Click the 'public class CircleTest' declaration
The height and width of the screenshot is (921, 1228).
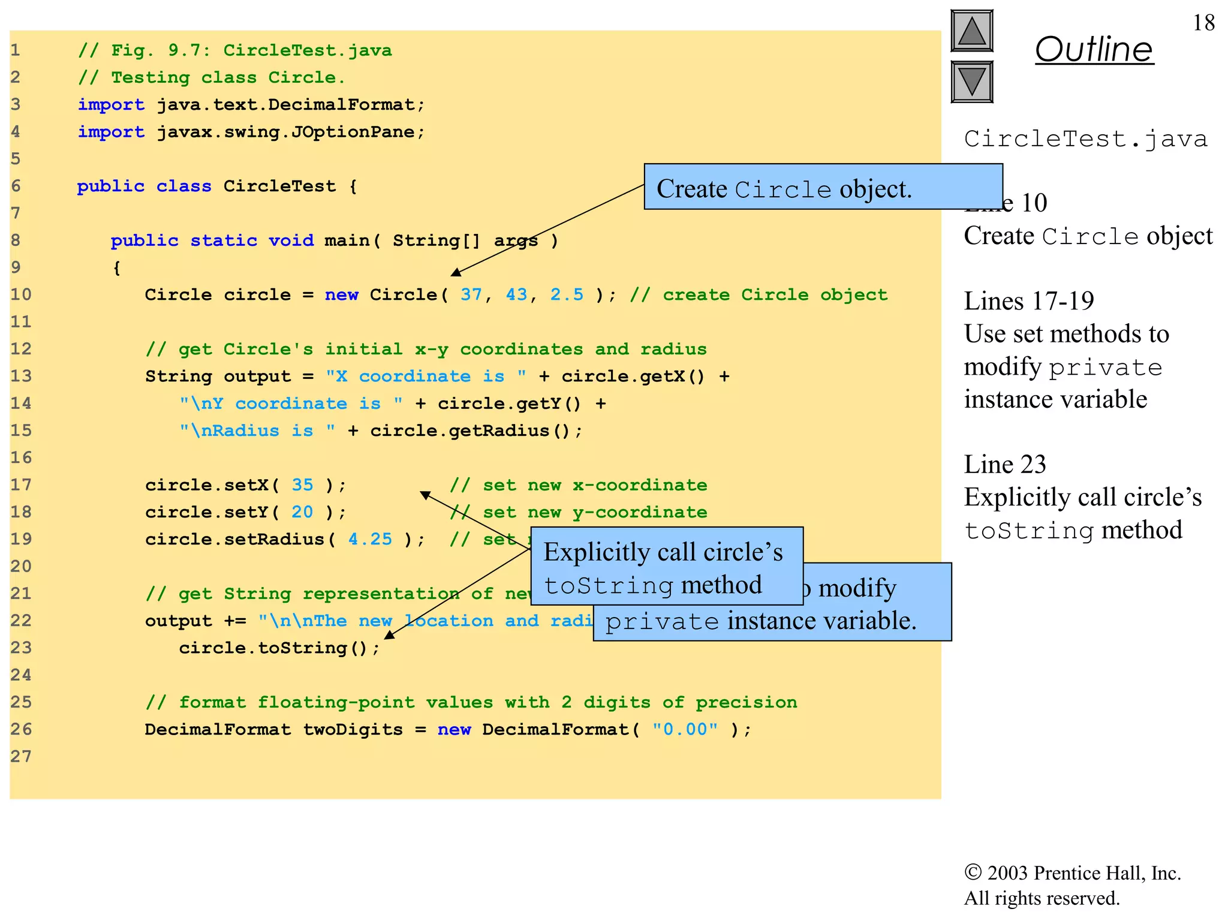[216, 186]
